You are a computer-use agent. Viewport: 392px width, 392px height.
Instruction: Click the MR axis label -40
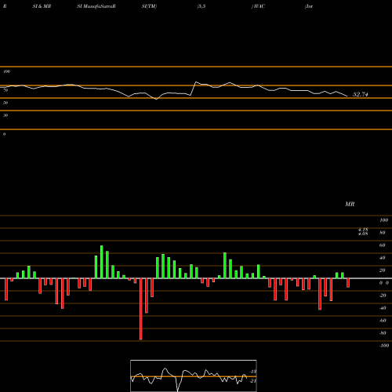click(383, 308)
